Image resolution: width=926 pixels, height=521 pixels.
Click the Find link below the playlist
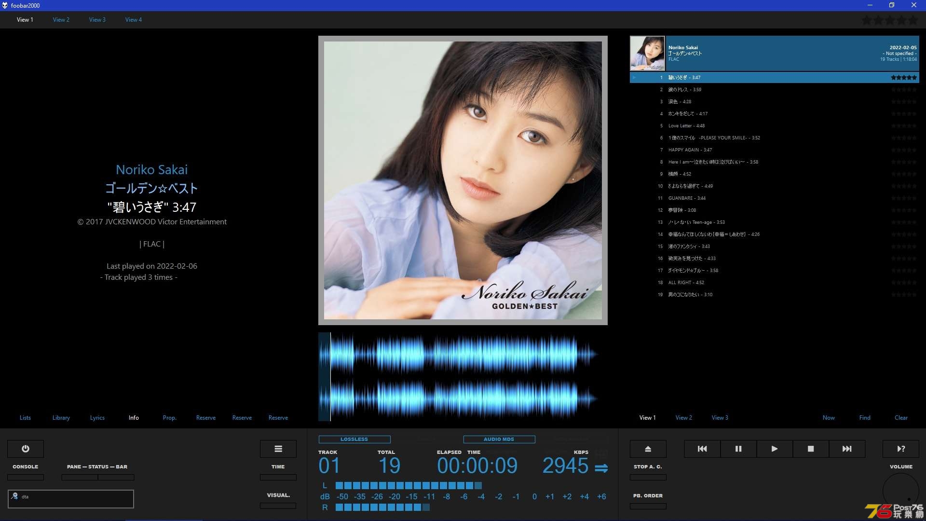(x=865, y=418)
